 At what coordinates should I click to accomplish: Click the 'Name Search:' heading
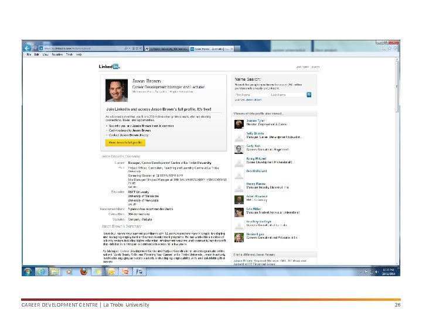point(247,79)
